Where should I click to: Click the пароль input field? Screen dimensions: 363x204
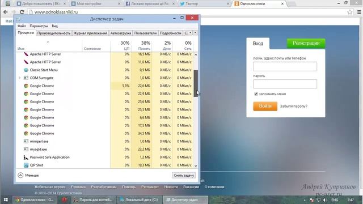click(x=285, y=84)
